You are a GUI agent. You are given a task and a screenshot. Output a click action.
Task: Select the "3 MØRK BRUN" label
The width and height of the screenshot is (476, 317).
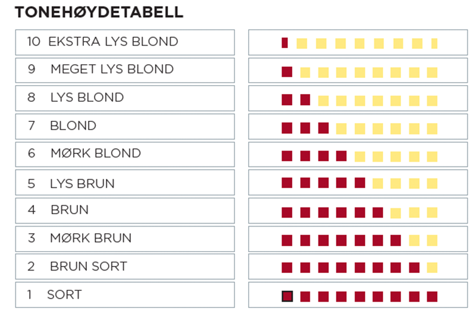coord(125,238)
